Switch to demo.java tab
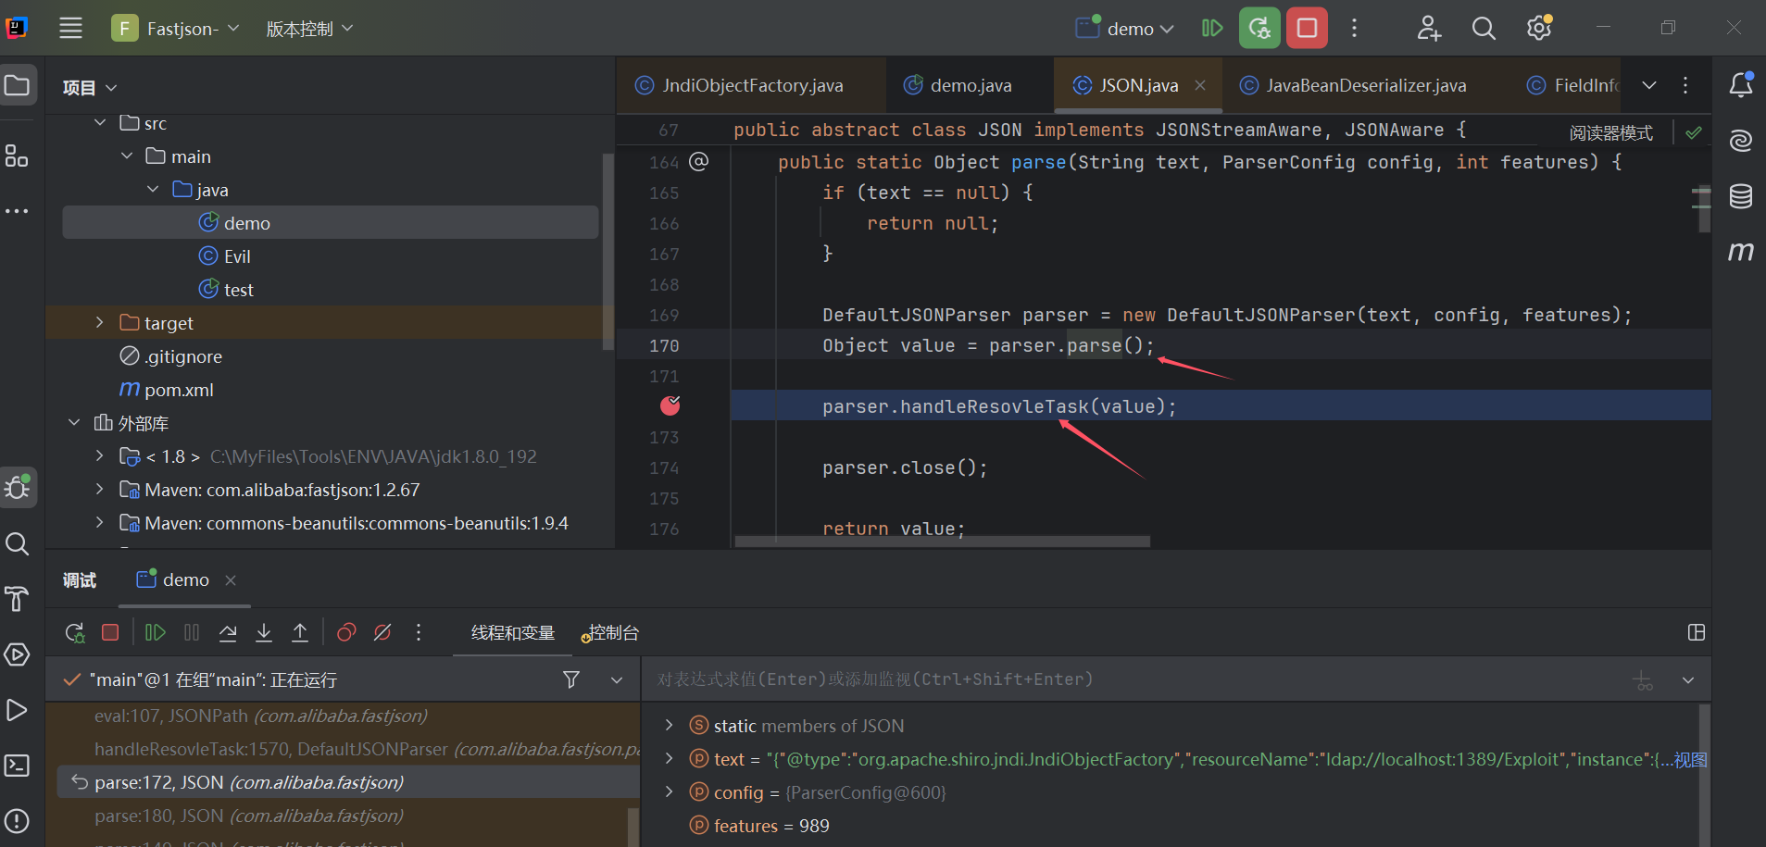 tap(970, 85)
